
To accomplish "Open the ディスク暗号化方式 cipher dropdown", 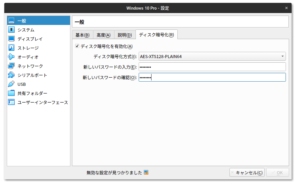I will coord(212,56).
